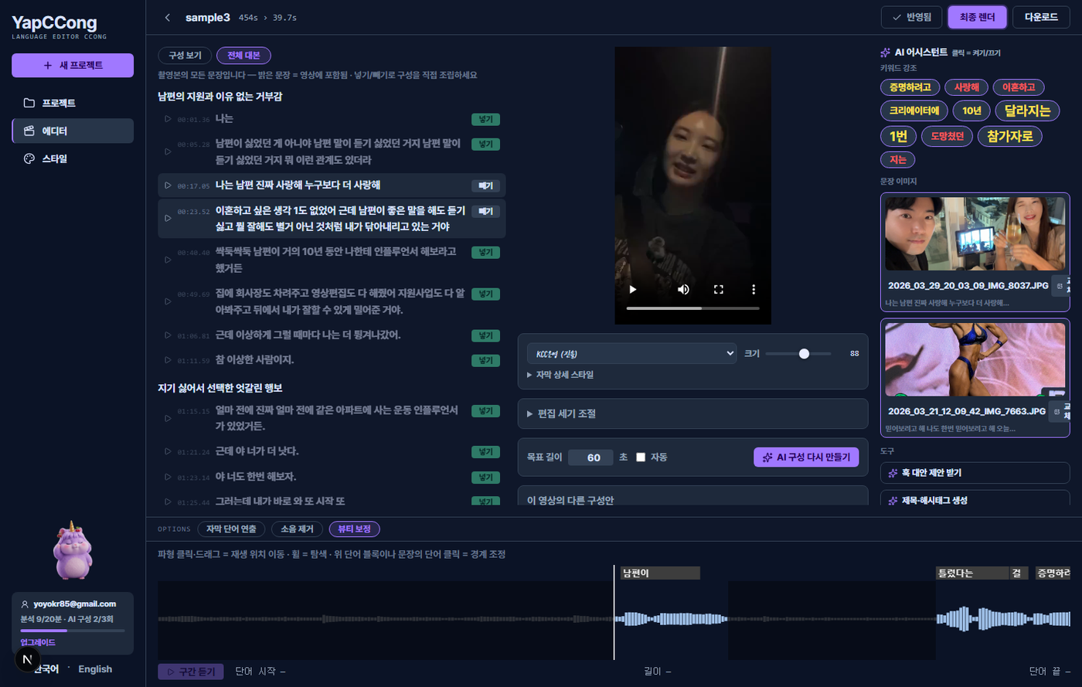Viewport: 1082px width, 687px height.
Task: Open the 업그레이드 link
Action: click(x=38, y=643)
